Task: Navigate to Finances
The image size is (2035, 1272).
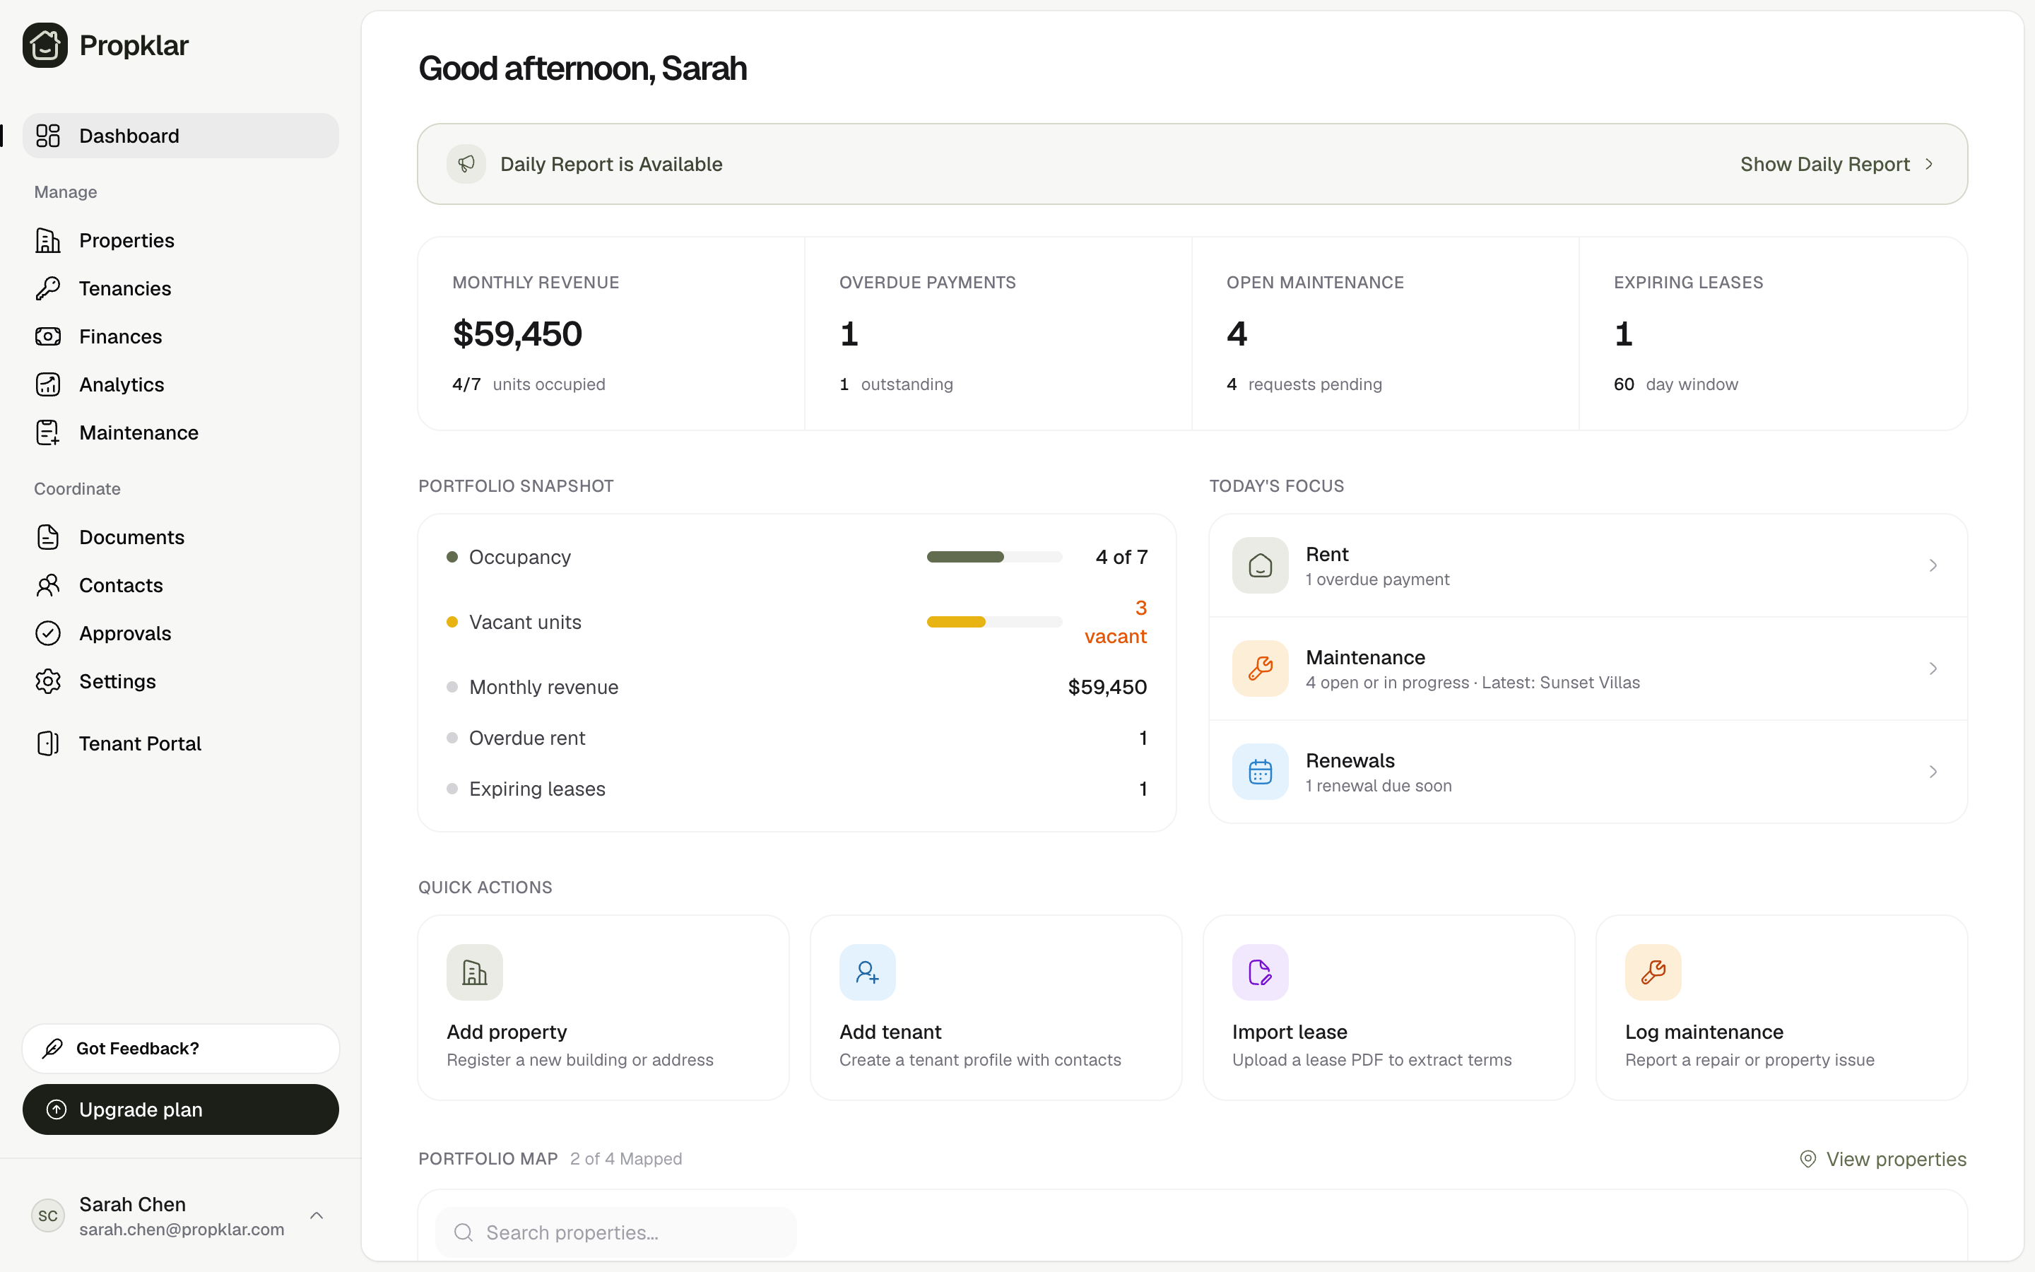Action: click(181, 336)
